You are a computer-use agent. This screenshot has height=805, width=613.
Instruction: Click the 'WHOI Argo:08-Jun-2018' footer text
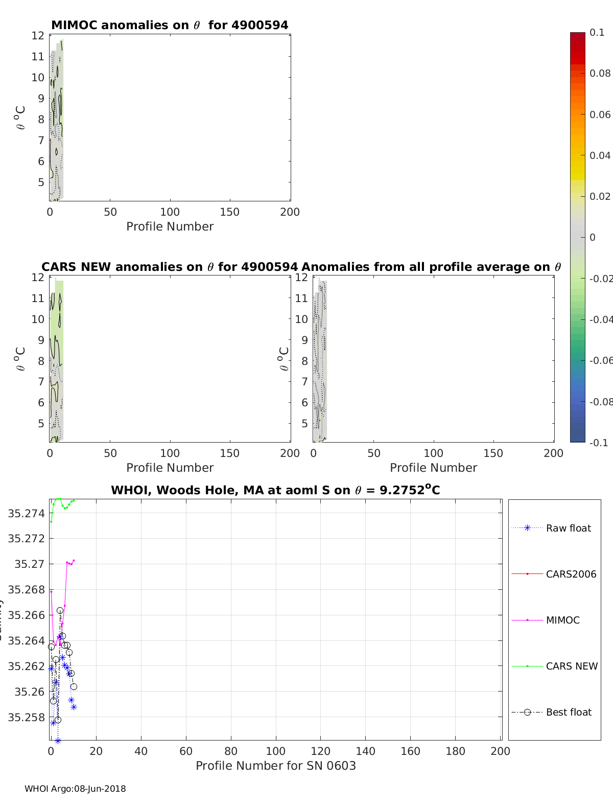pyautogui.click(x=75, y=789)
